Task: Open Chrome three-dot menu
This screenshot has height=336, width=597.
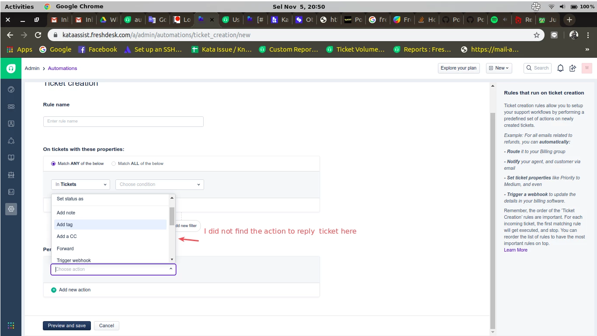Action: tap(587, 35)
